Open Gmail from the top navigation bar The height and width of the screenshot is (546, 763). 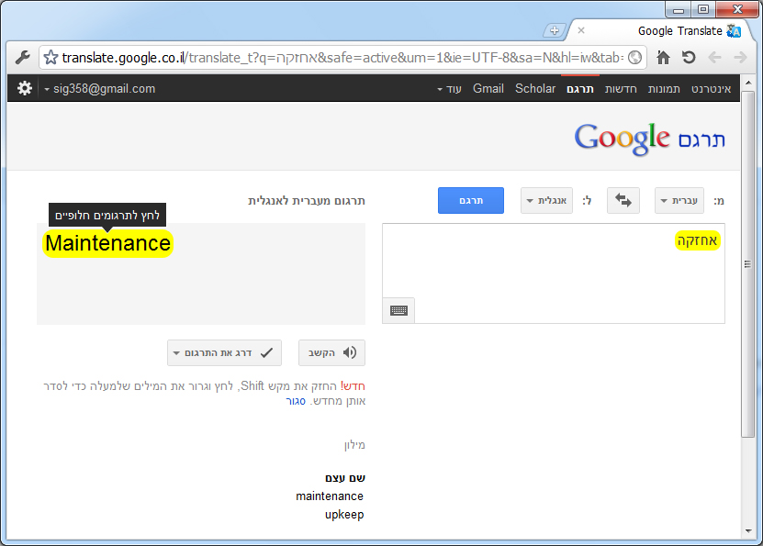pos(488,88)
